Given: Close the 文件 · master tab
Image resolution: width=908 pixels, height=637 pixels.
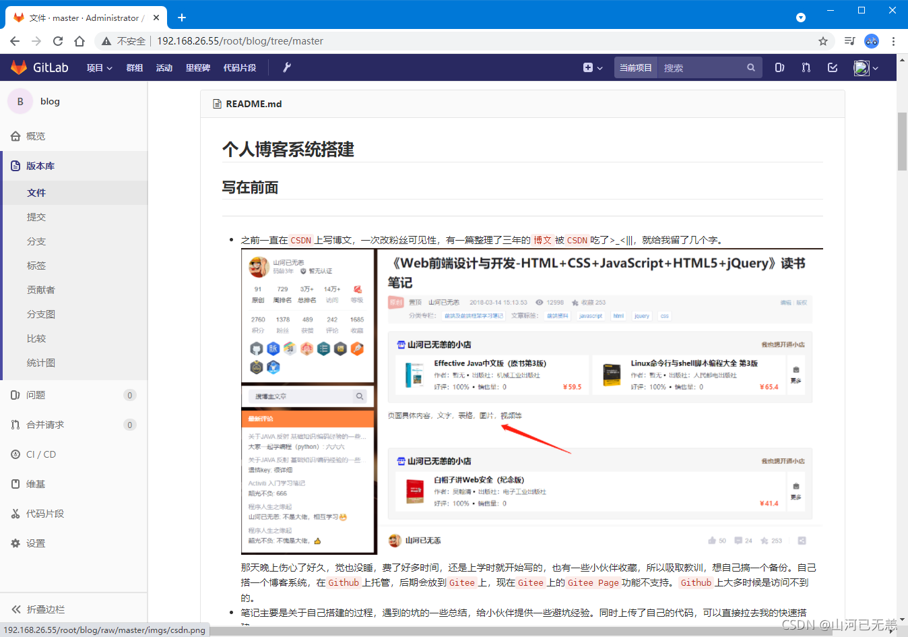Looking at the screenshot, I should (x=157, y=18).
